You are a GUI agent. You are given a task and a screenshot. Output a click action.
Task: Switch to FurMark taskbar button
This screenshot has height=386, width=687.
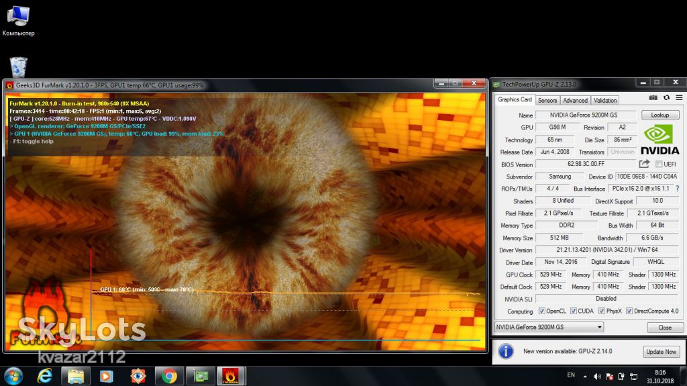pos(231,376)
